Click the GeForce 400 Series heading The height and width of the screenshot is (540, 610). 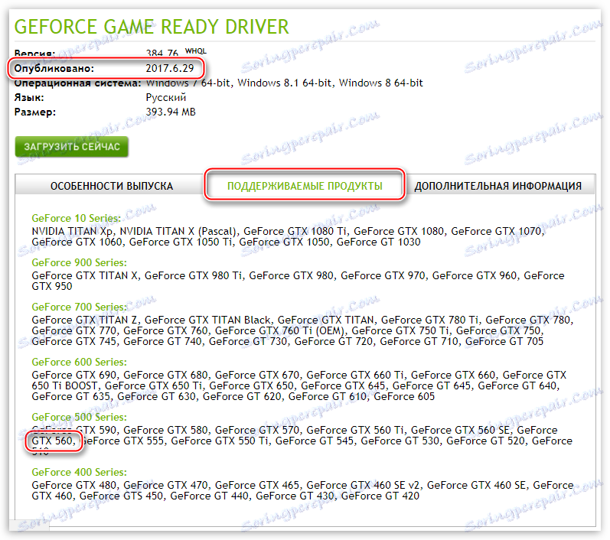80,472
